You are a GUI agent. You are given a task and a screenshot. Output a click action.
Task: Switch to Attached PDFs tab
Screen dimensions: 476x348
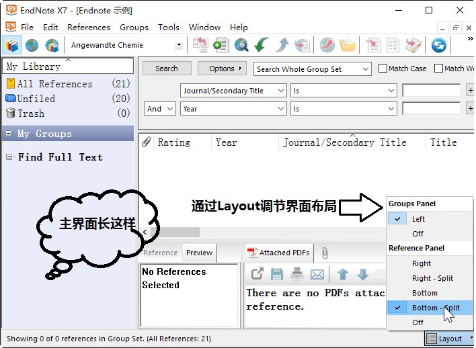(279, 253)
